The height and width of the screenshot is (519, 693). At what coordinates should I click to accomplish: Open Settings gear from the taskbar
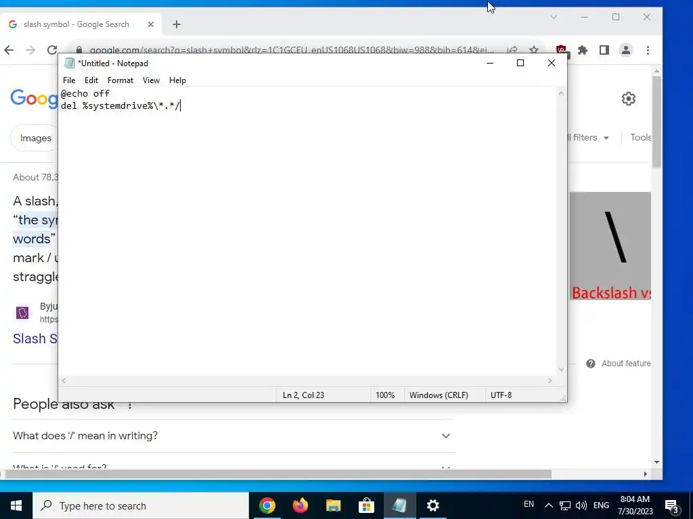pyautogui.click(x=432, y=505)
